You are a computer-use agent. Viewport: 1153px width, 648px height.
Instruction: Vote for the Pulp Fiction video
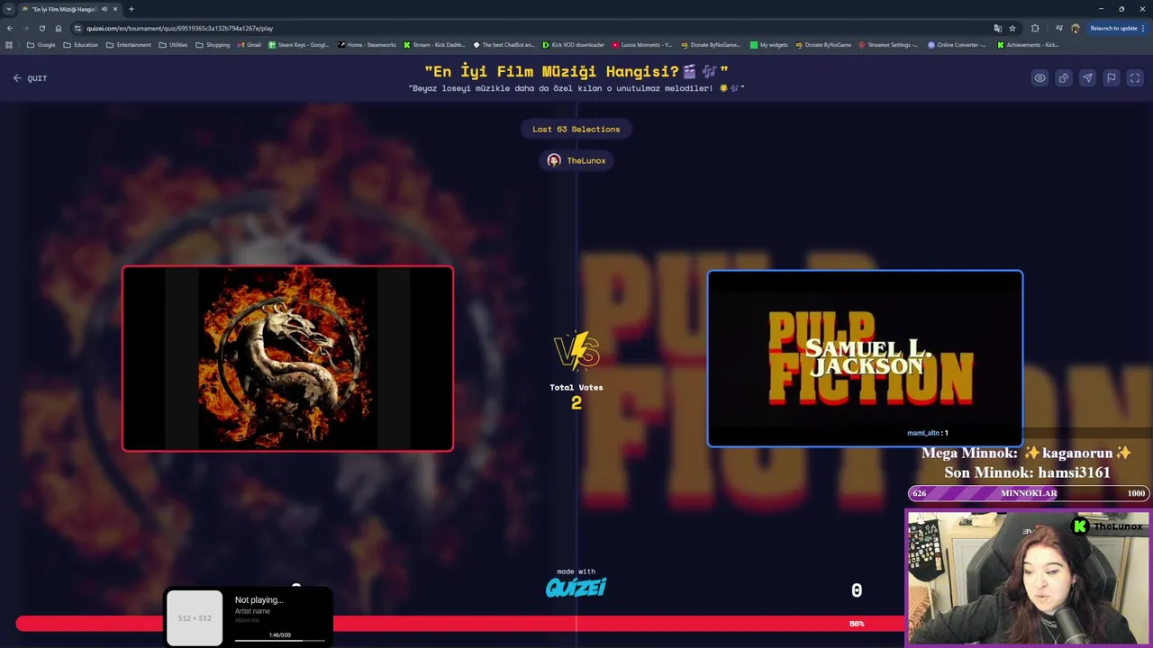[865, 358]
